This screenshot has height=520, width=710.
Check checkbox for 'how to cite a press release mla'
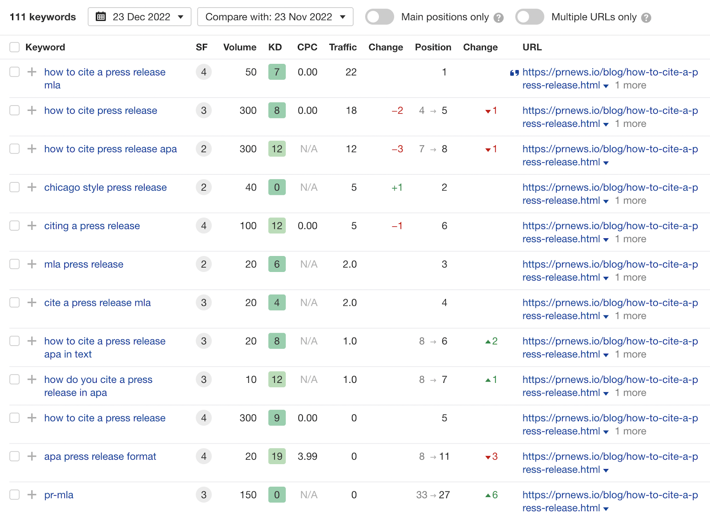[x=15, y=72]
